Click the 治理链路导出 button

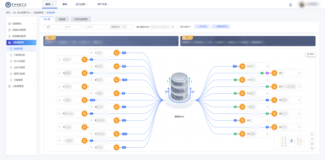(221, 27)
